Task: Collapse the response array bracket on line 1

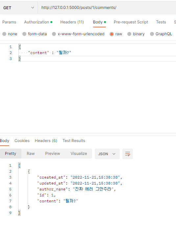Action: click(19, 166)
